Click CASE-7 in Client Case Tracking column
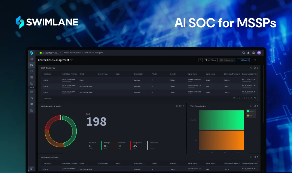The image size is (292, 173). coord(226,86)
